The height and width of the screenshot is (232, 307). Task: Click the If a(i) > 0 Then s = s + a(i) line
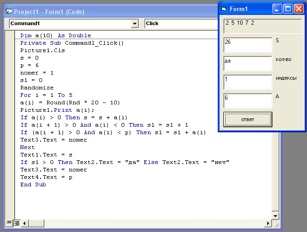74,117
